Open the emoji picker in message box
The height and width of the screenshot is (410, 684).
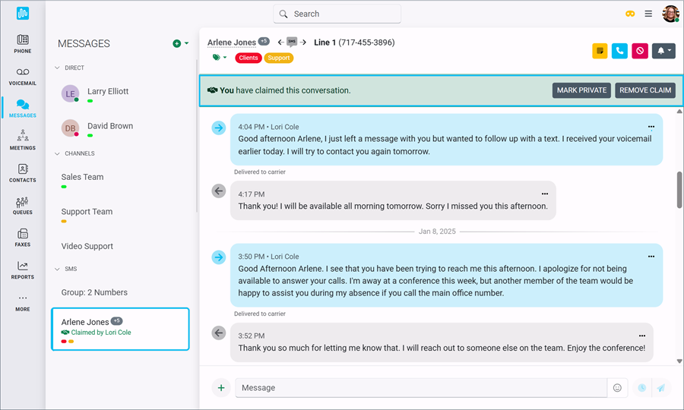617,388
